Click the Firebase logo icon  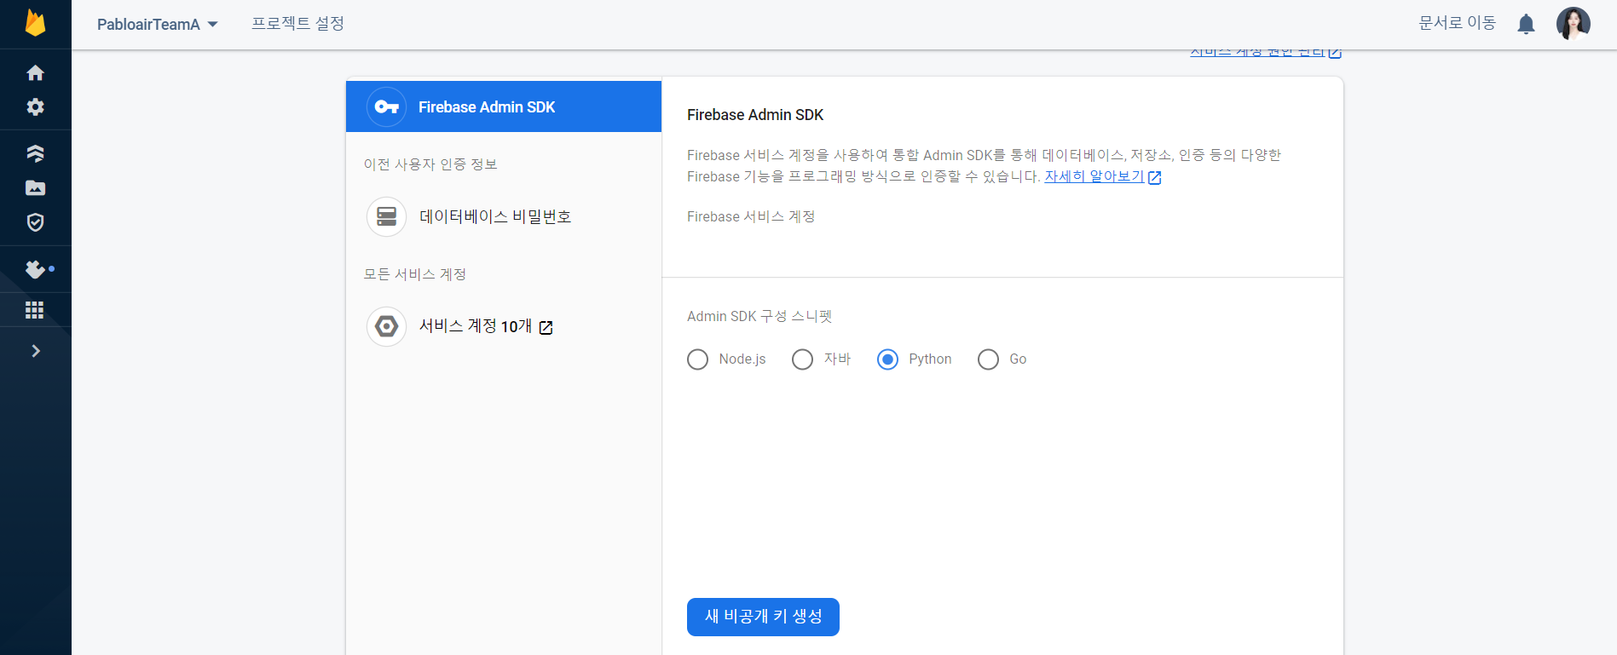[x=35, y=23]
